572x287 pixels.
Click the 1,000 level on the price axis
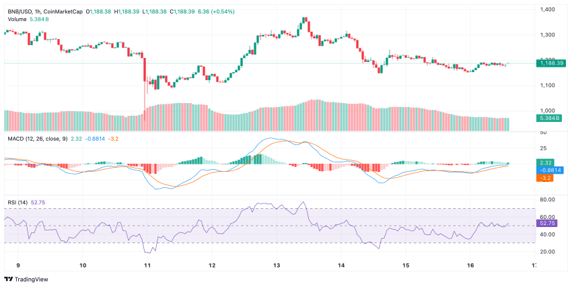point(548,110)
